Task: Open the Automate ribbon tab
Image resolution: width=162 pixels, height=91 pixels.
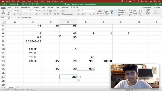Action: pos(65,7)
